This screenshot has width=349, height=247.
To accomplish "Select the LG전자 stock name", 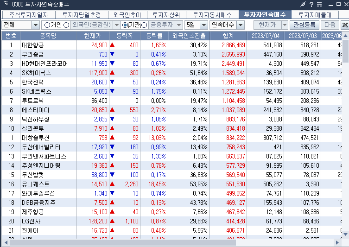I will tap(31, 222).
